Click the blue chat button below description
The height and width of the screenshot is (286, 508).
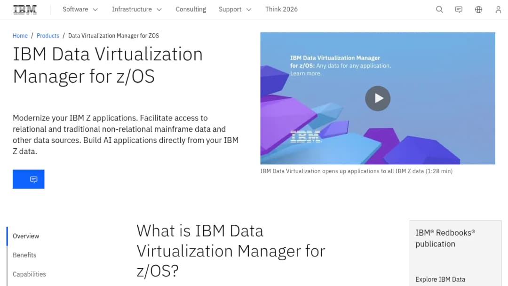click(29, 179)
